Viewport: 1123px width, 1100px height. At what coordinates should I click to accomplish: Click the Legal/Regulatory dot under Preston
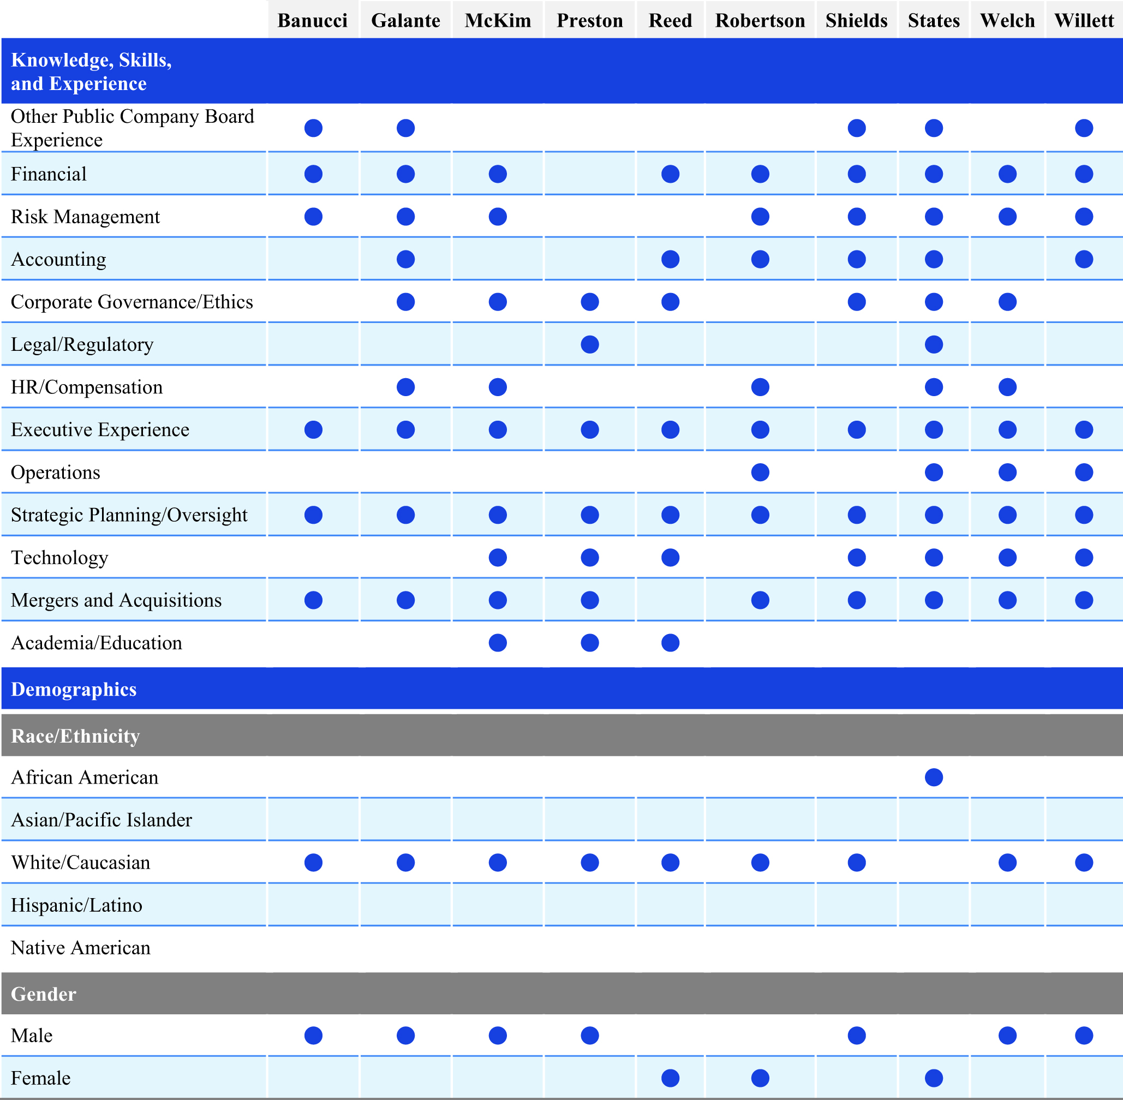coord(589,344)
